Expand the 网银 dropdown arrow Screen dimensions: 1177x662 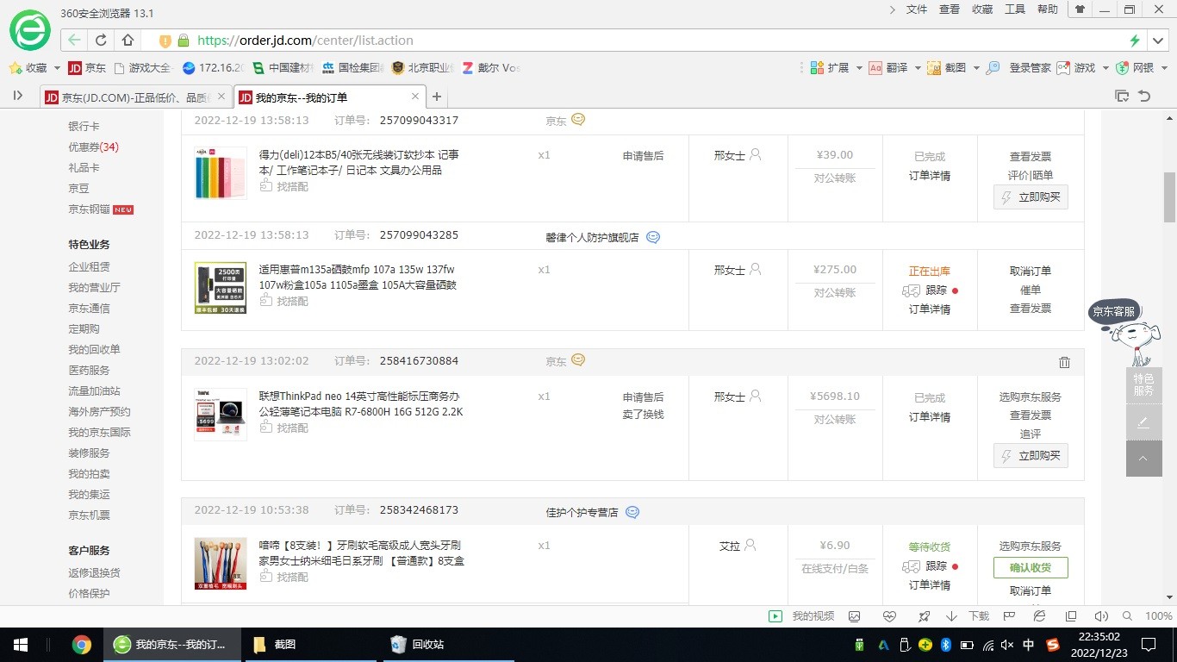coord(1164,68)
